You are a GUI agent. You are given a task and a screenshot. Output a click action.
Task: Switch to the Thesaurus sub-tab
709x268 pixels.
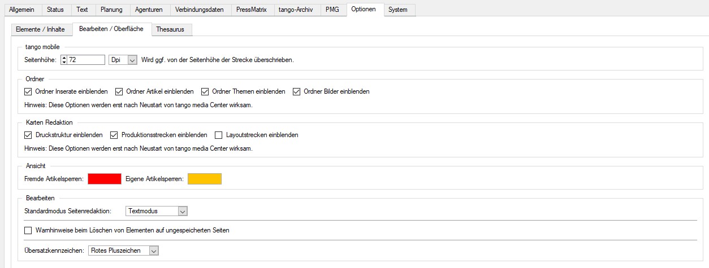172,29
